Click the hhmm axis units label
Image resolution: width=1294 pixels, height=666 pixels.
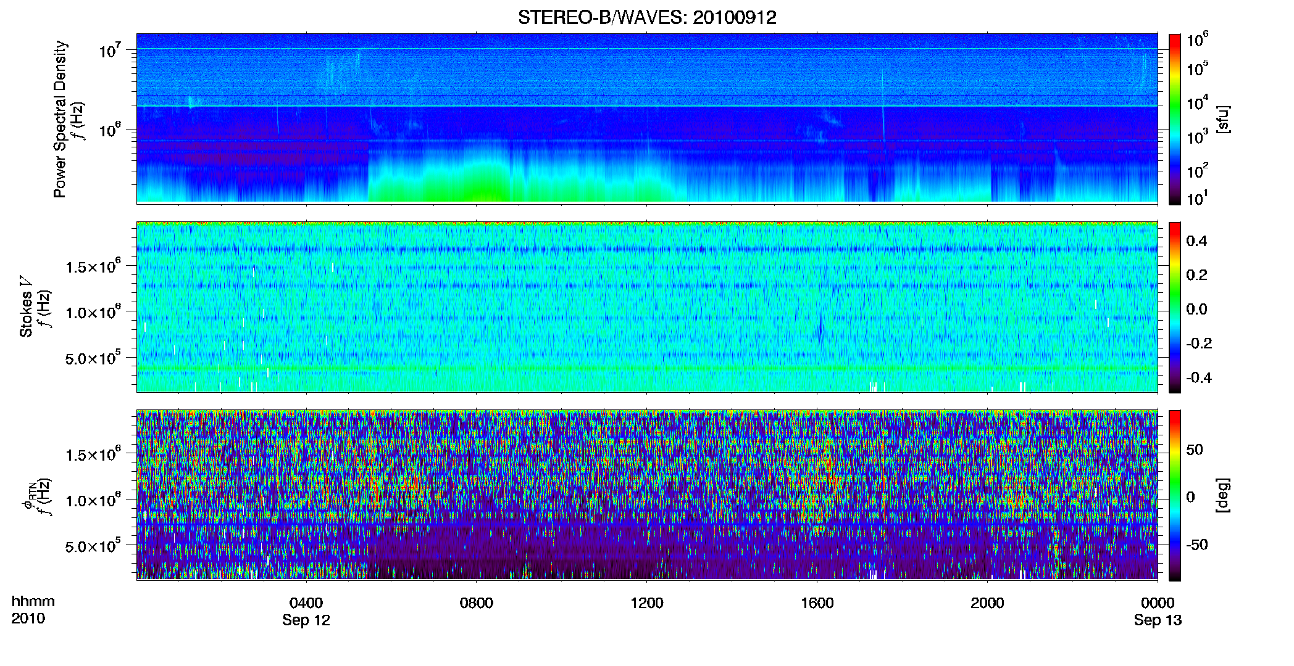(x=33, y=601)
